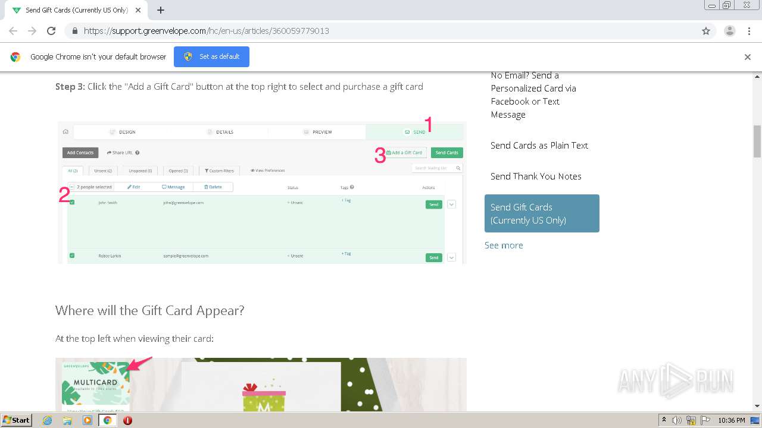Screen dimensions: 762x428
Task: Open a new tab with the plus icon
Action: [161, 10]
